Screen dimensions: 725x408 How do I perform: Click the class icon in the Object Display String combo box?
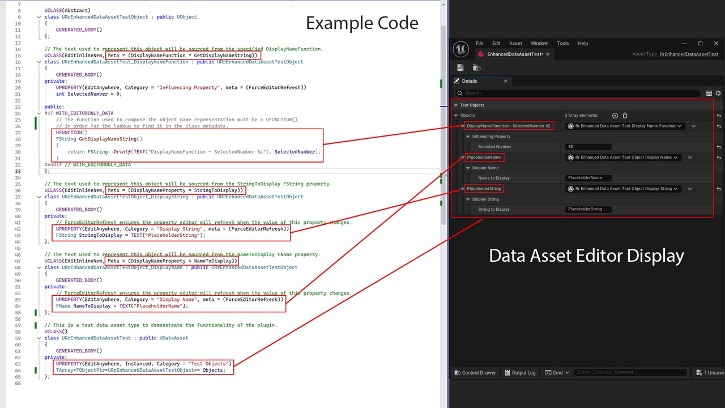tap(570, 189)
